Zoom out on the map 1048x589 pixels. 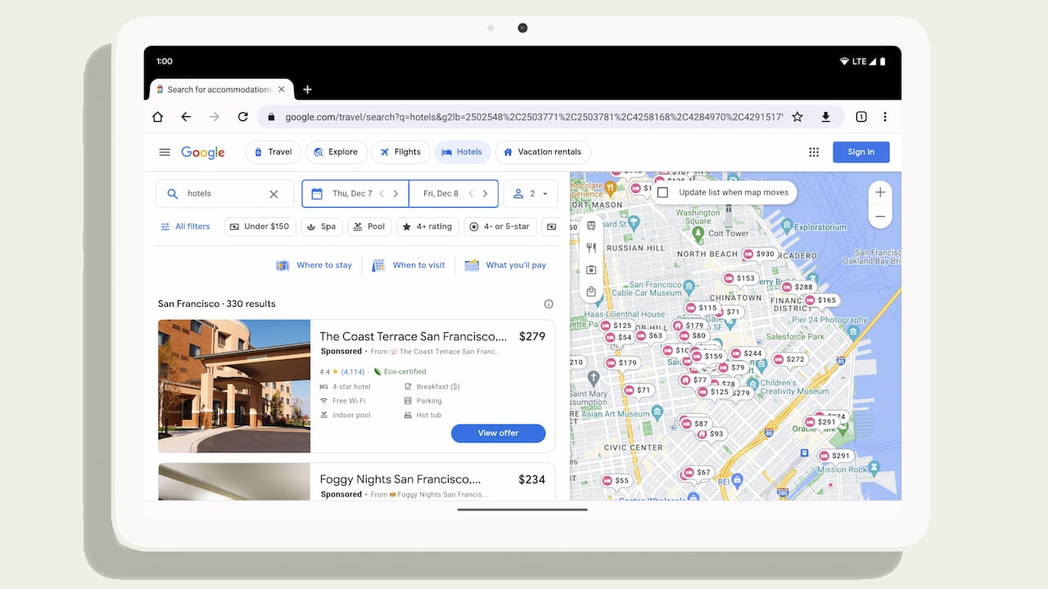[880, 217]
